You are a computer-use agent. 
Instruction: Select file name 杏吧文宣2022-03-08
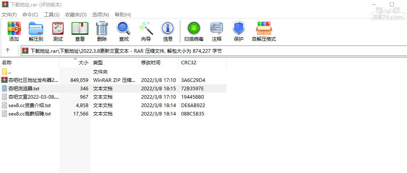coord(34,97)
